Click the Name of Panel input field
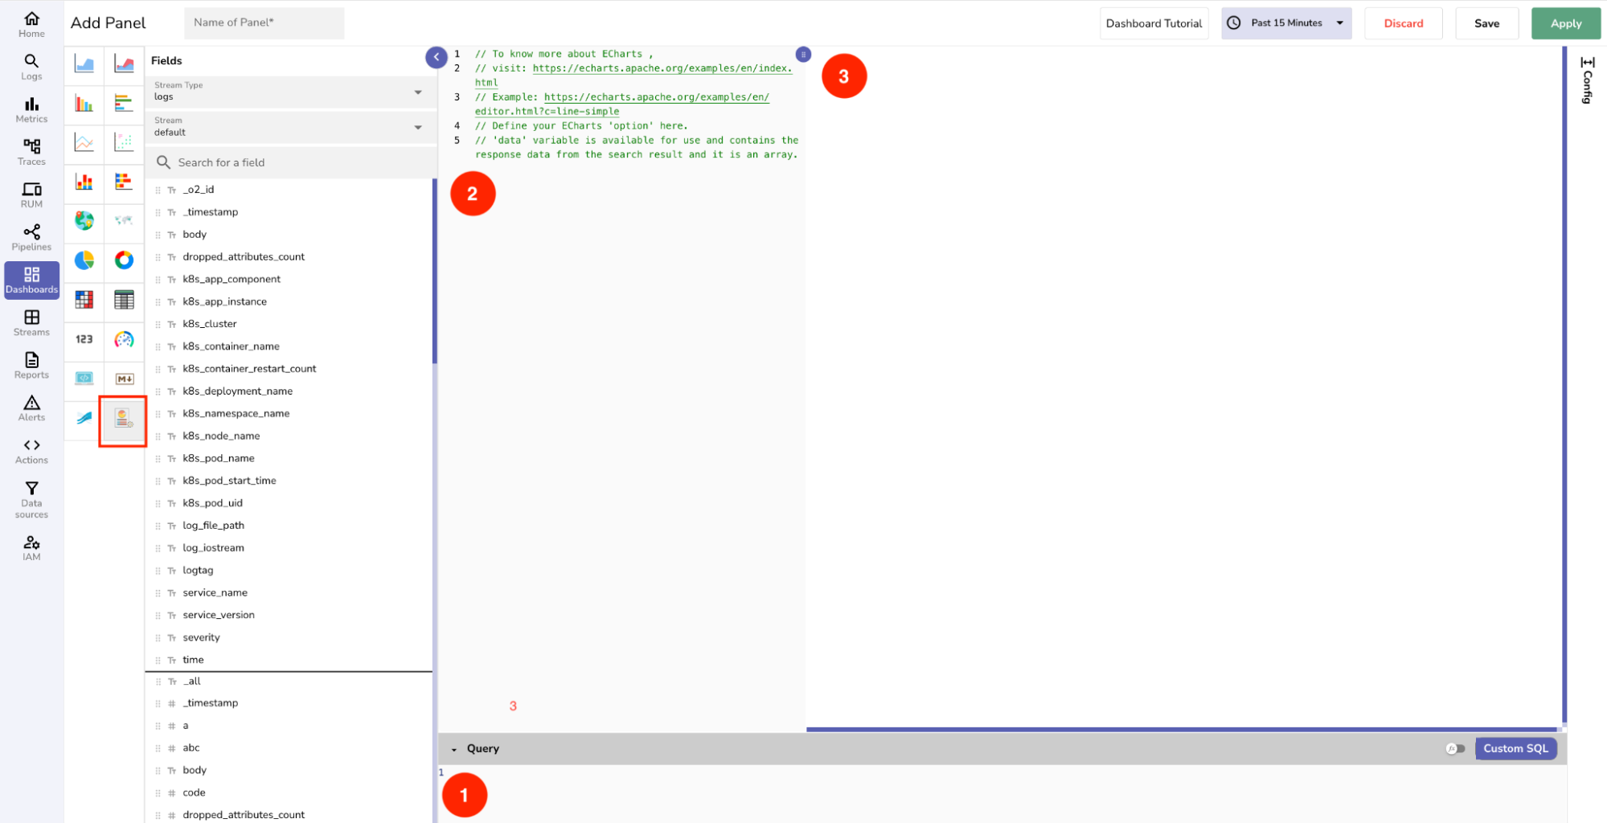This screenshot has width=1607, height=823. (264, 23)
